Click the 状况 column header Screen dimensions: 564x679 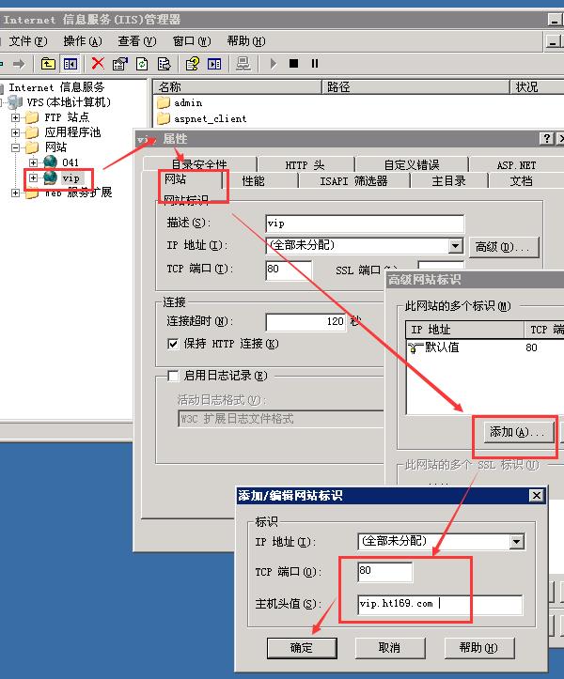(537, 87)
